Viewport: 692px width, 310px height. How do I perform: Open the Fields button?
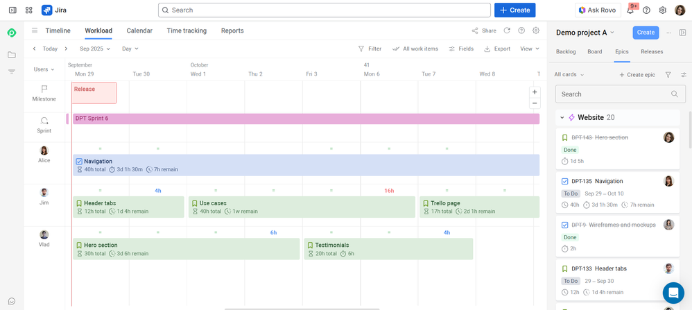pos(460,49)
